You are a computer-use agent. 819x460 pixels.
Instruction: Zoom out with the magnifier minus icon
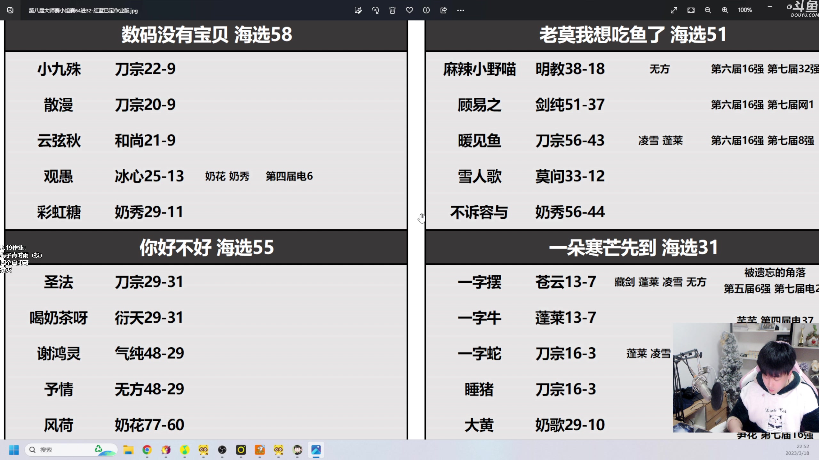click(x=708, y=10)
